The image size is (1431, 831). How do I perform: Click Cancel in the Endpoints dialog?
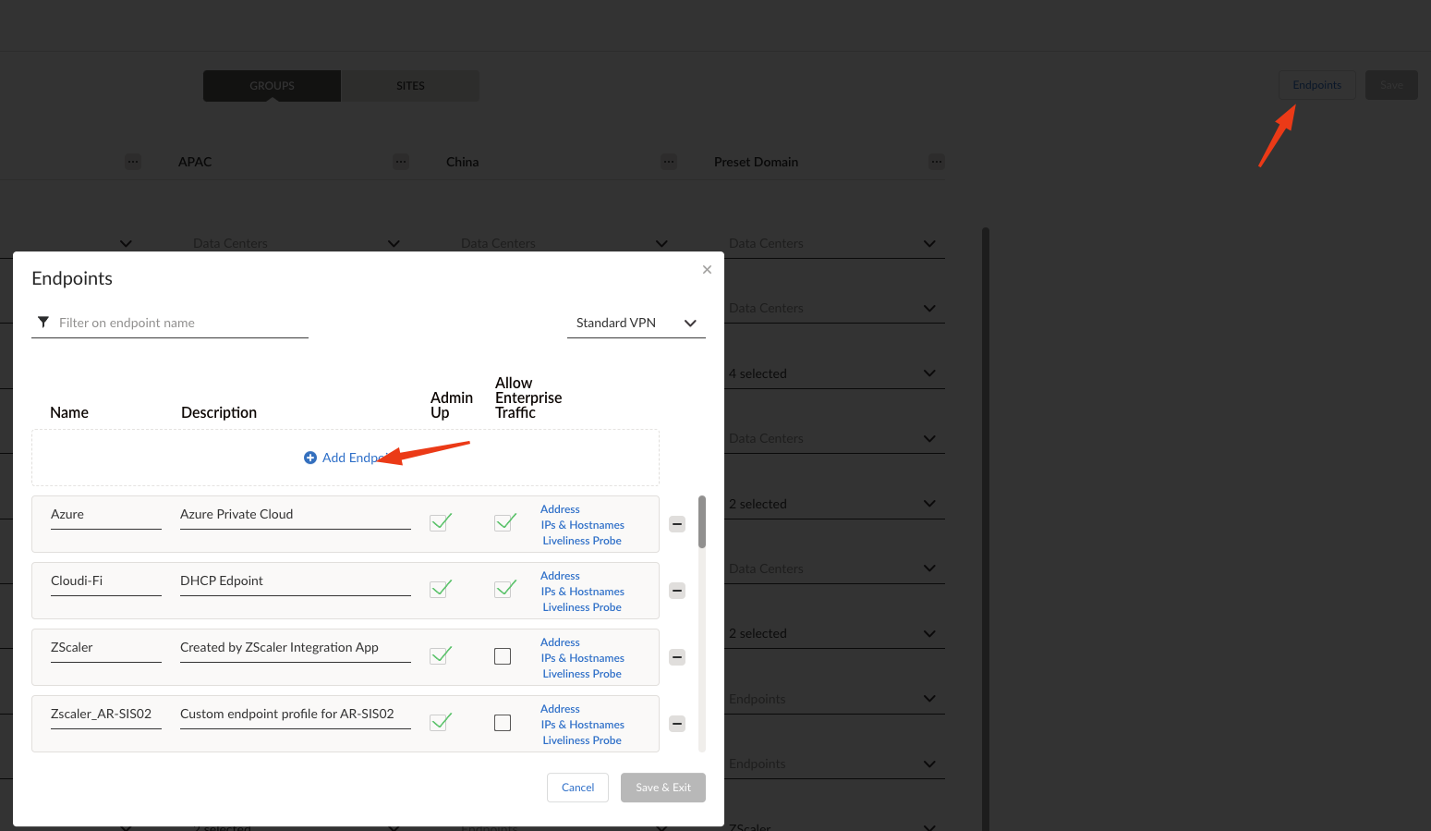pos(577,788)
